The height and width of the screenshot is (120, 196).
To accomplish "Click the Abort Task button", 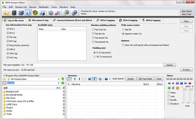I will point(187,14).
